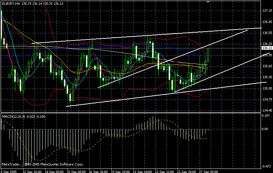Click the OHLC values 135.79 136.14 135.76 136.13
Screen dimensions: 273x173
[43, 4]
